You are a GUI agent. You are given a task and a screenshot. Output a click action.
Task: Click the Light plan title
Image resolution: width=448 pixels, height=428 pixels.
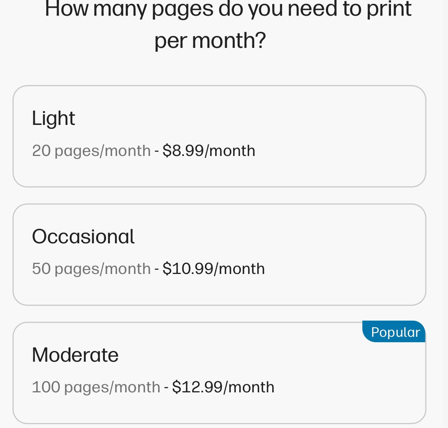coord(54,118)
